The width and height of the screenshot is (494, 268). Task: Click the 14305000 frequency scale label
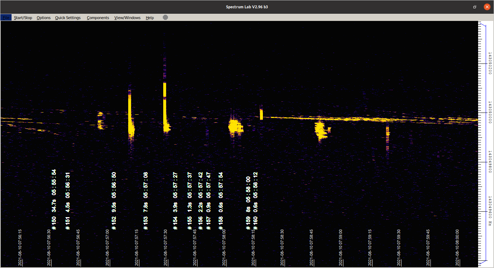[490, 112]
